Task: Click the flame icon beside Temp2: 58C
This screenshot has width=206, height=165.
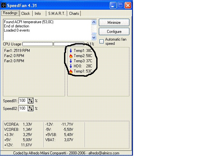Action: [x=71, y=56]
